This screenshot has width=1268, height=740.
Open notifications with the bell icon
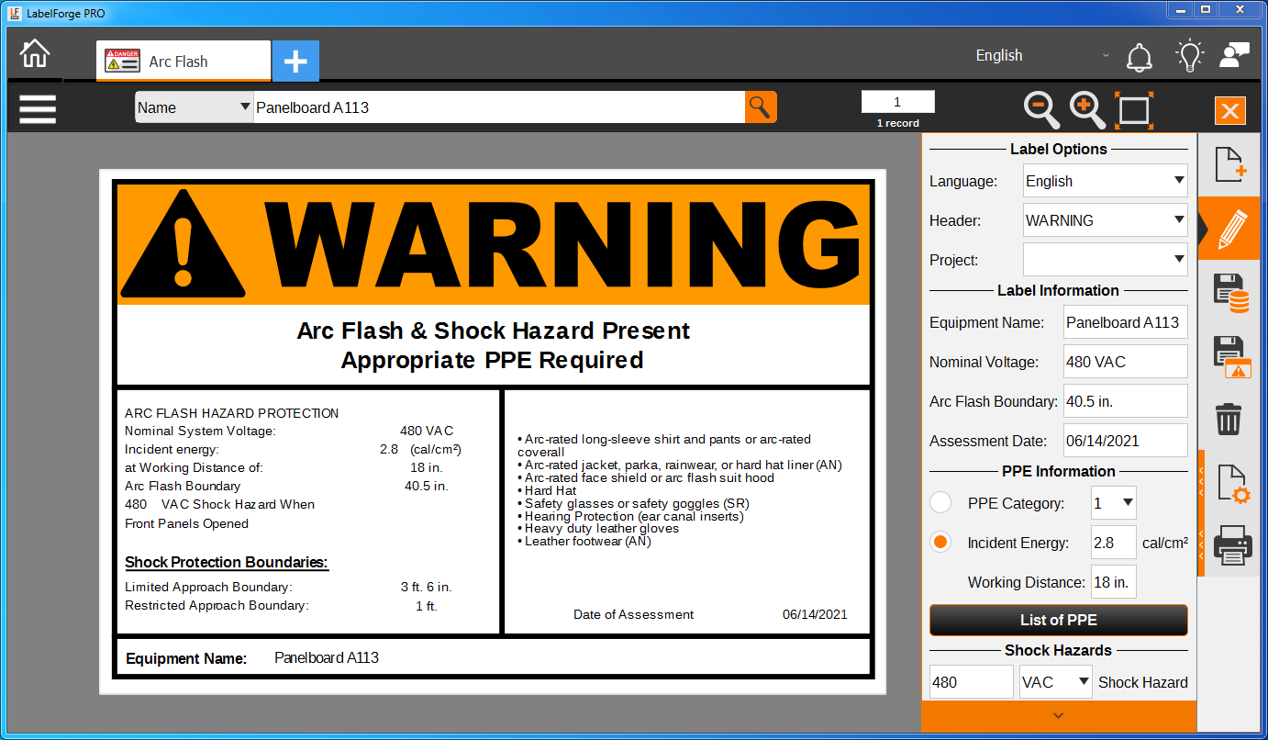pyautogui.click(x=1140, y=55)
